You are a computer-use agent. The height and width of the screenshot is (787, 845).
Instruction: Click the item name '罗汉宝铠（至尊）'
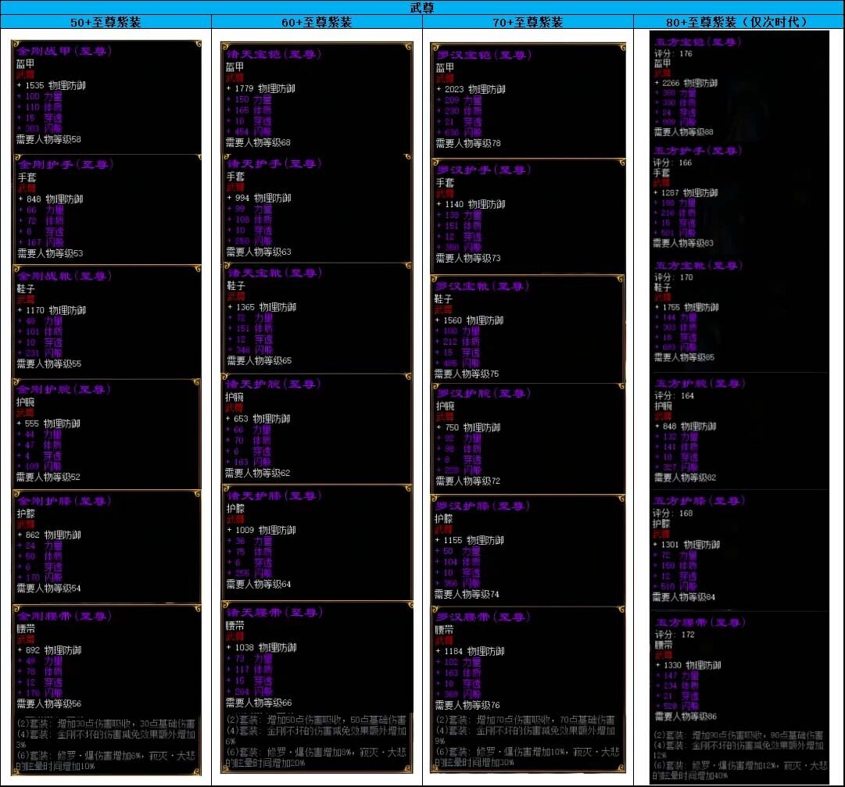(x=484, y=55)
